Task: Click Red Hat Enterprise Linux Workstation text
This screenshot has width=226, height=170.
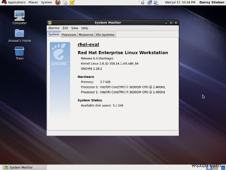Action: pos(123,52)
